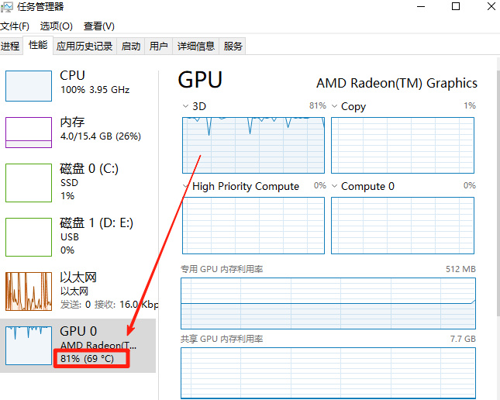Open the Copy graph engine dropdown

(x=335, y=106)
